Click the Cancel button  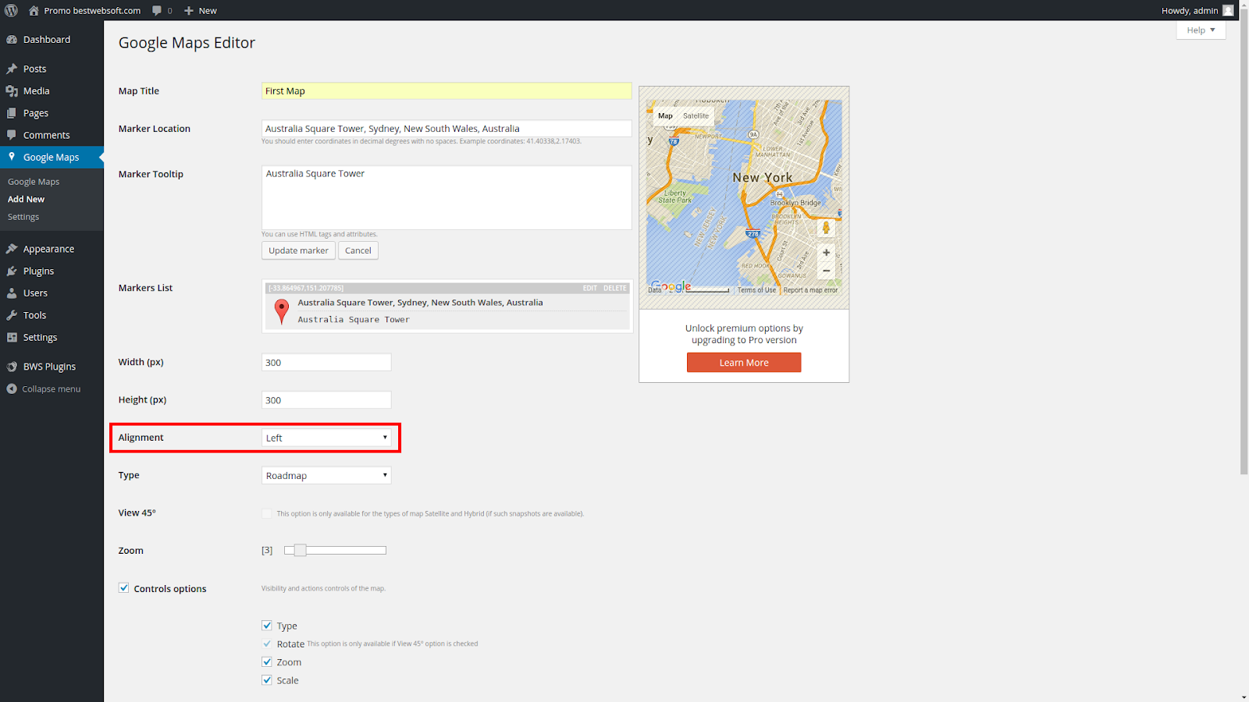pos(358,250)
